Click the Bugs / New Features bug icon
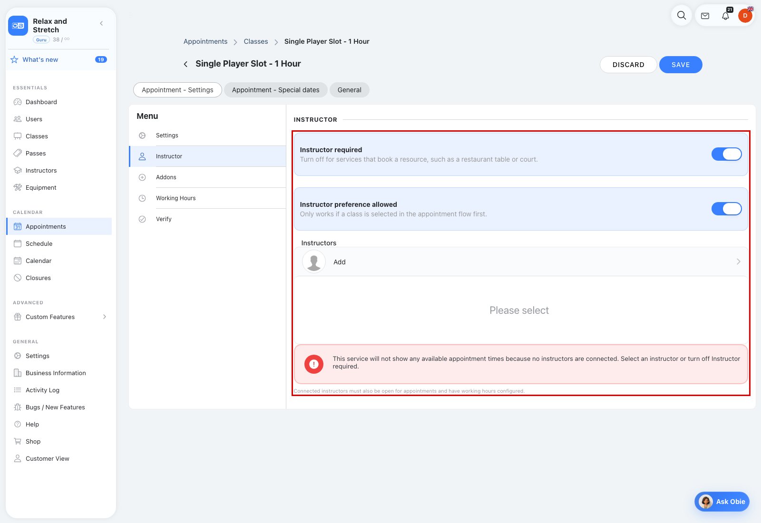 pyautogui.click(x=18, y=407)
